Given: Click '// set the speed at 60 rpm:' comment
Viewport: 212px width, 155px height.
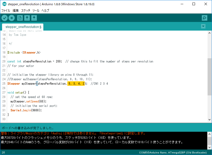Looking at the screenshot, I should 32,97.
